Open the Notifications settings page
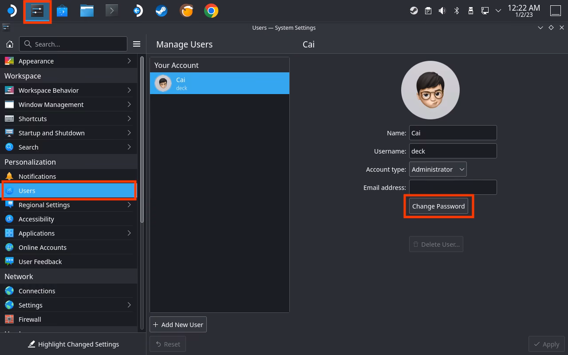The width and height of the screenshot is (568, 355). click(68, 176)
